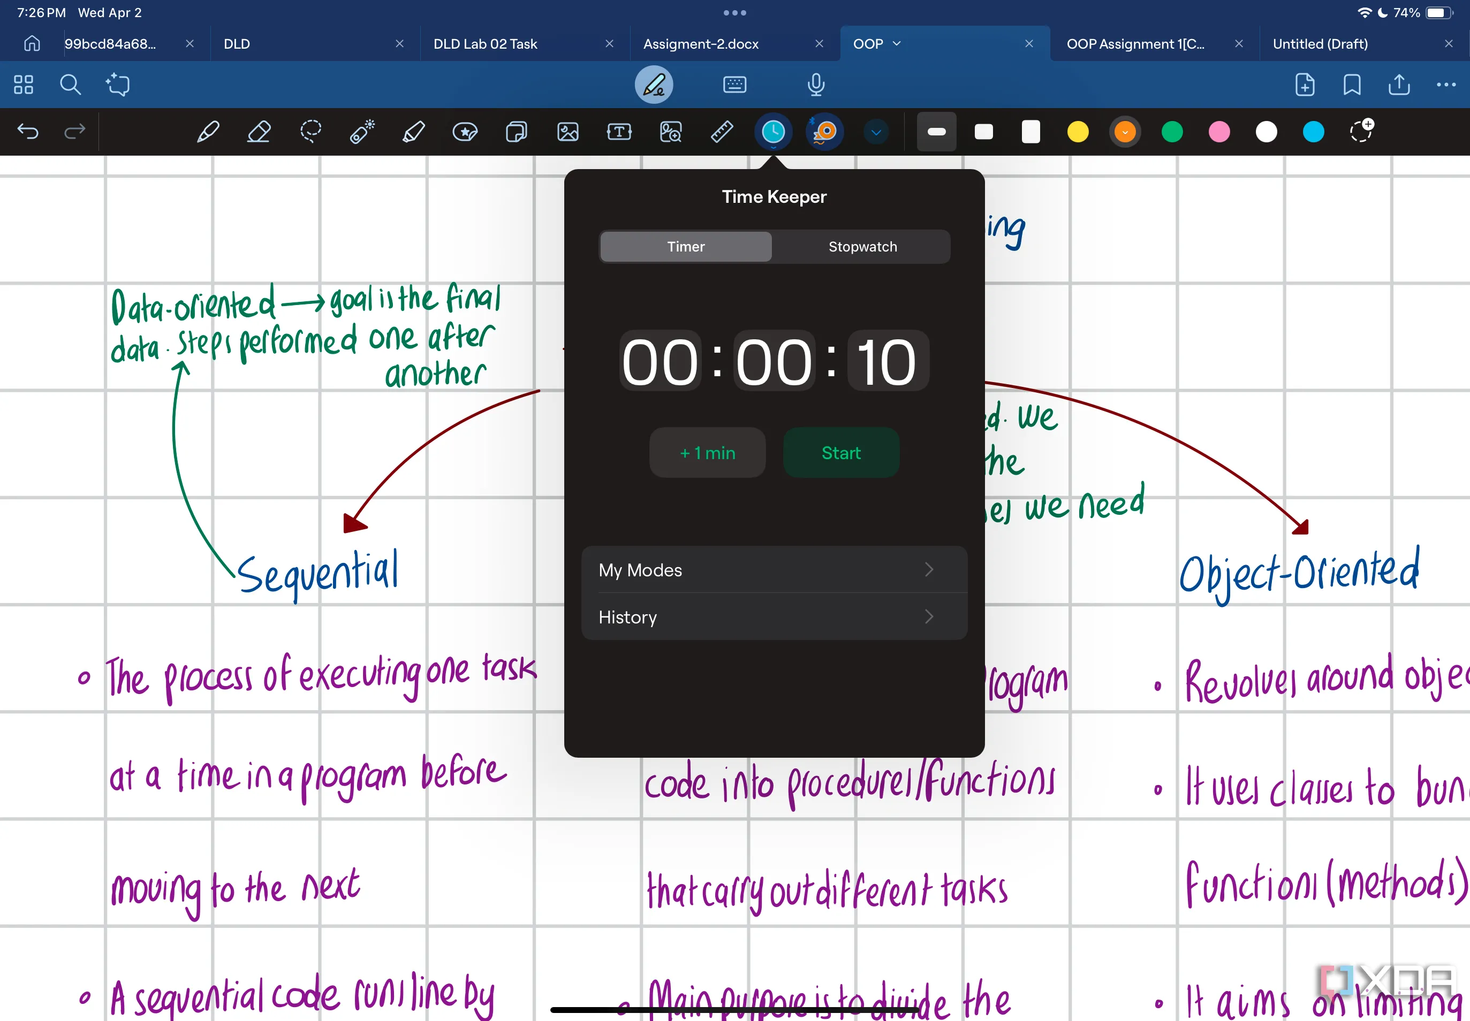Switch to DLD Lab 02 Task tab
Image resolution: width=1470 pixels, height=1021 pixels.
(x=486, y=43)
